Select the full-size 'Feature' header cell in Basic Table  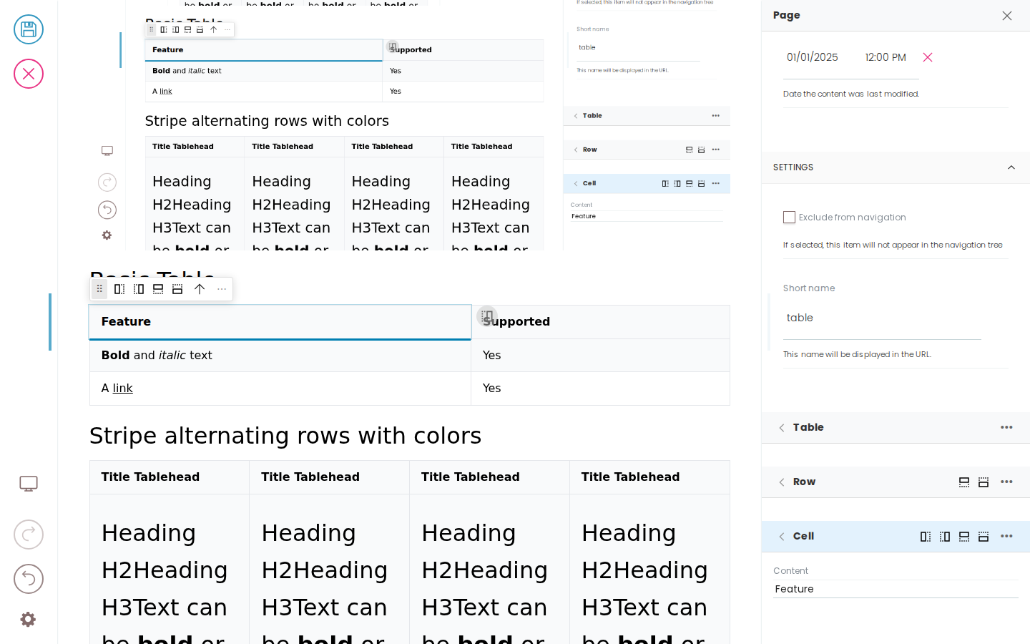(280, 322)
